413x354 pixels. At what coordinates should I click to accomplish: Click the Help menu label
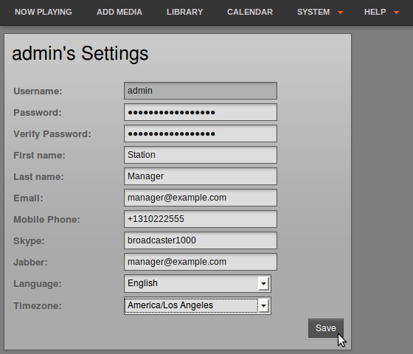[375, 12]
